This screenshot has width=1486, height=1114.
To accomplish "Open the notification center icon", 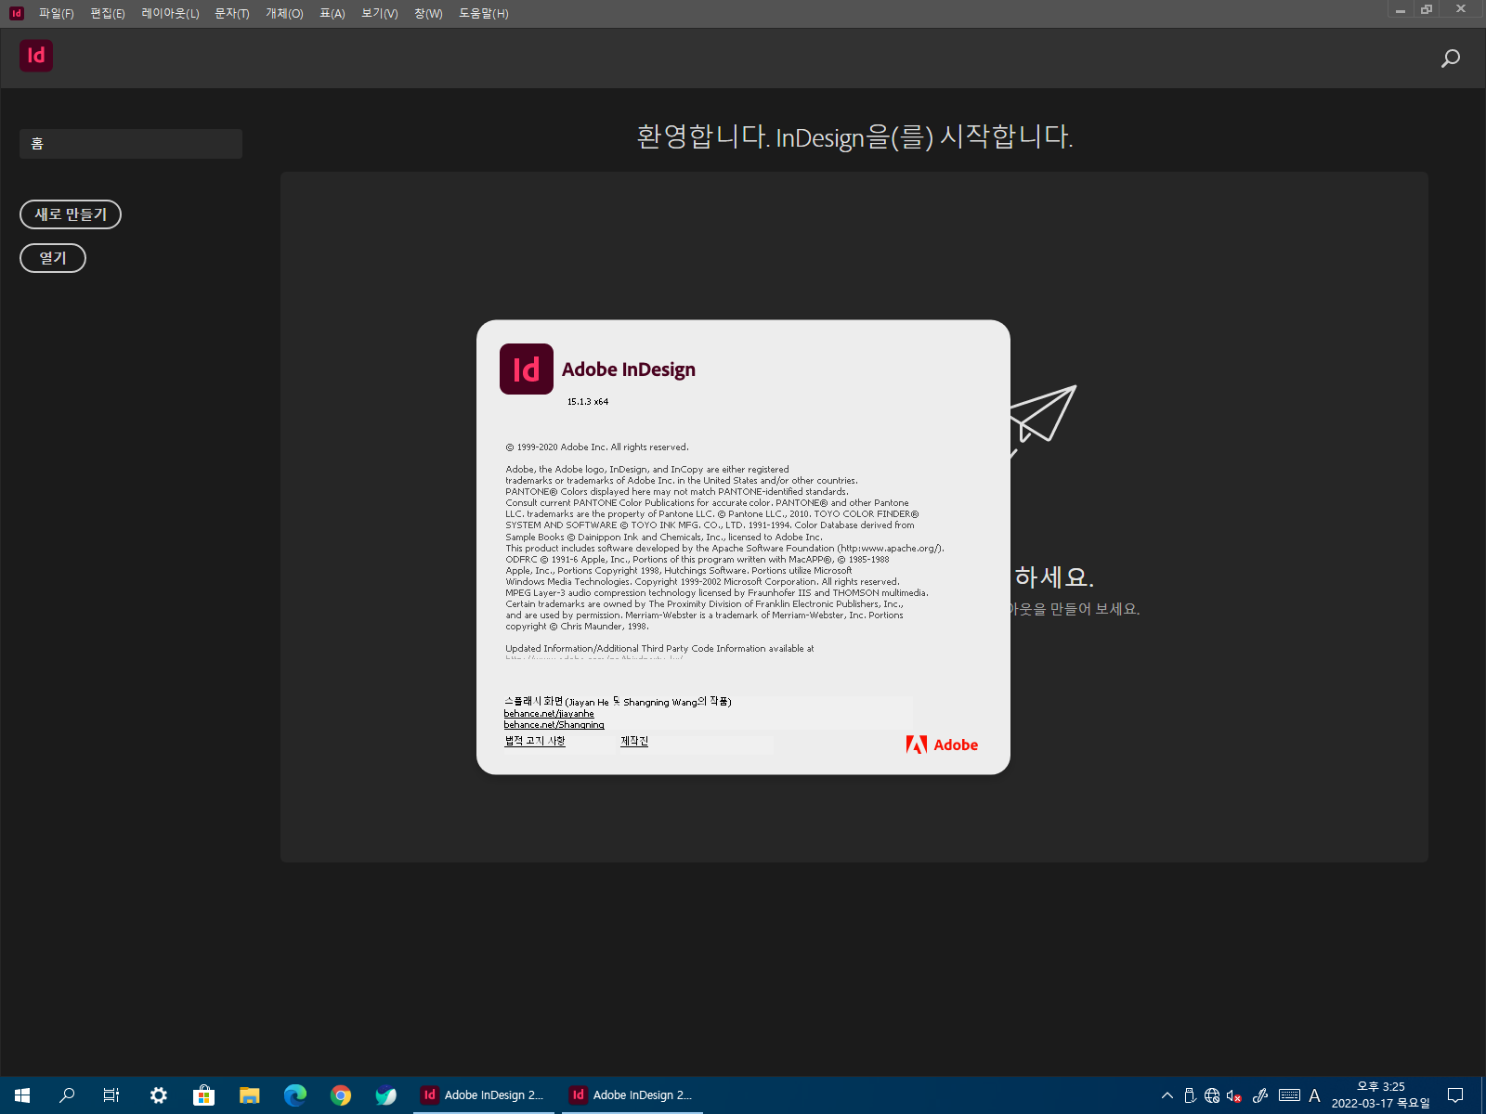I will click(1455, 1095).
